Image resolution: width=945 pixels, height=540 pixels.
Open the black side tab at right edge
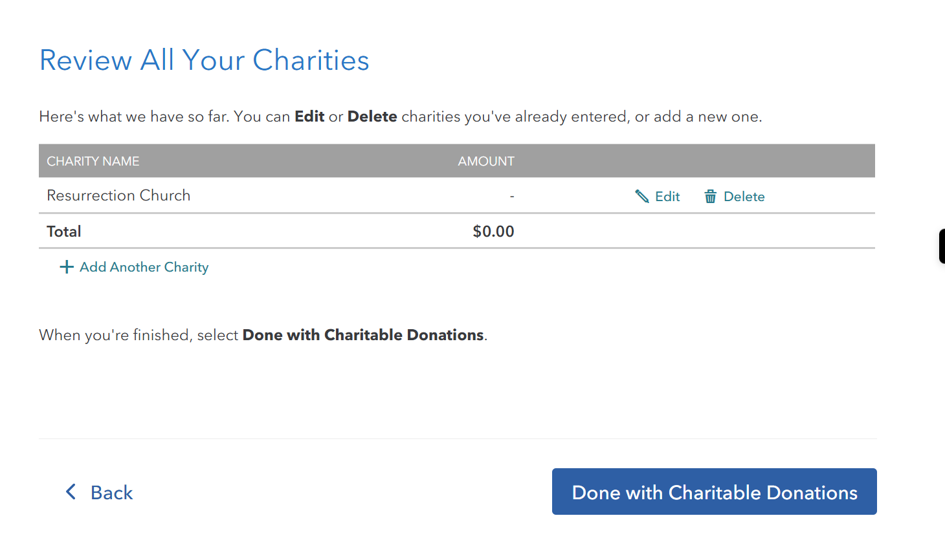[x=942, y=246]
